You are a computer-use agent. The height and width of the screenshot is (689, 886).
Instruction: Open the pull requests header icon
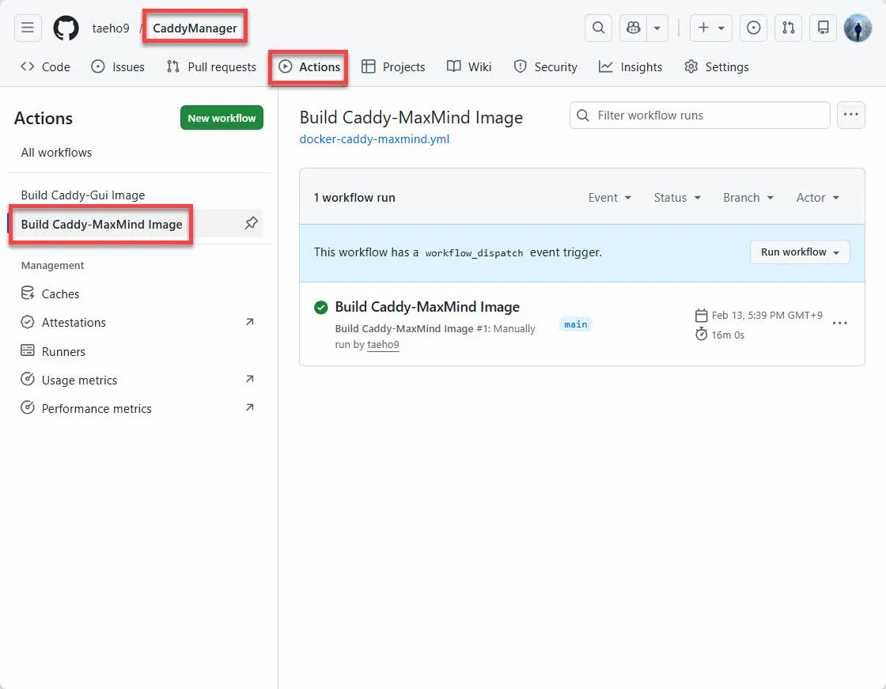point(788,28)
